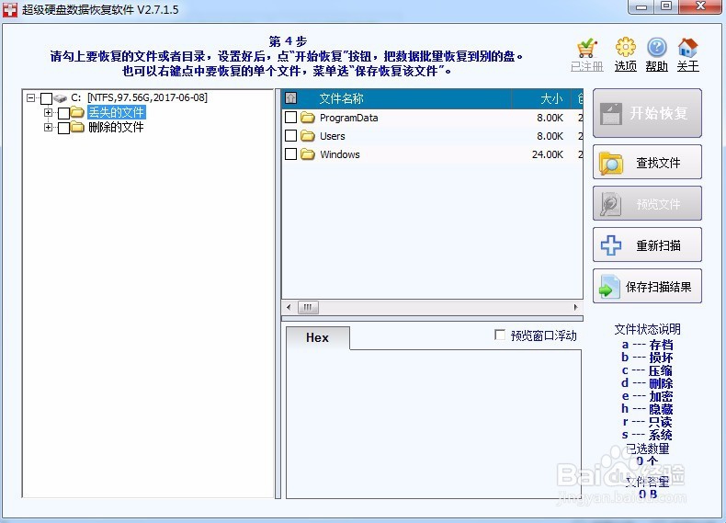Click the horizontal scrollbar thumb
The height and width of the screenshot is (523, 726).
(308, 307)
